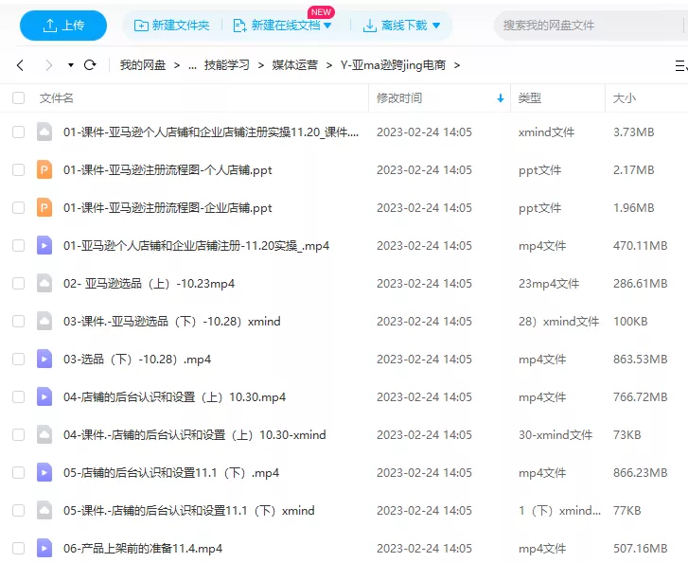Toggle the select-all checkbox in header

tap(19, 98)
